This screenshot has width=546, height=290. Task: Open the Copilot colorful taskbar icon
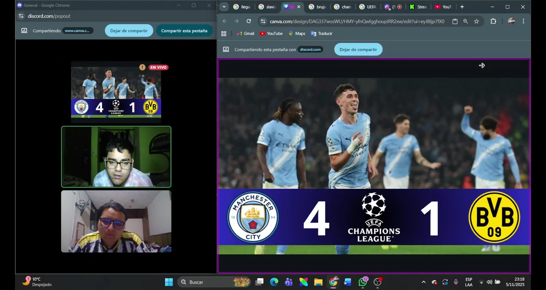(x=303, y=282)
